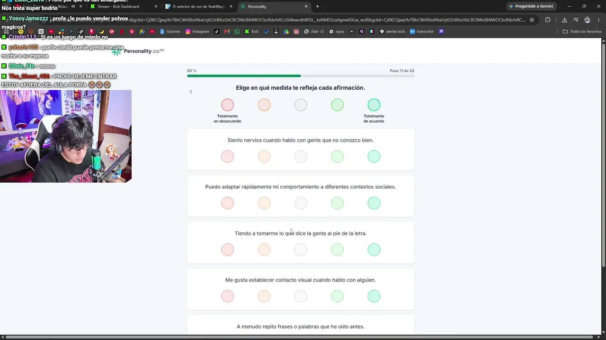
Task: Open the opus bookmark
Action: point(337,32)
